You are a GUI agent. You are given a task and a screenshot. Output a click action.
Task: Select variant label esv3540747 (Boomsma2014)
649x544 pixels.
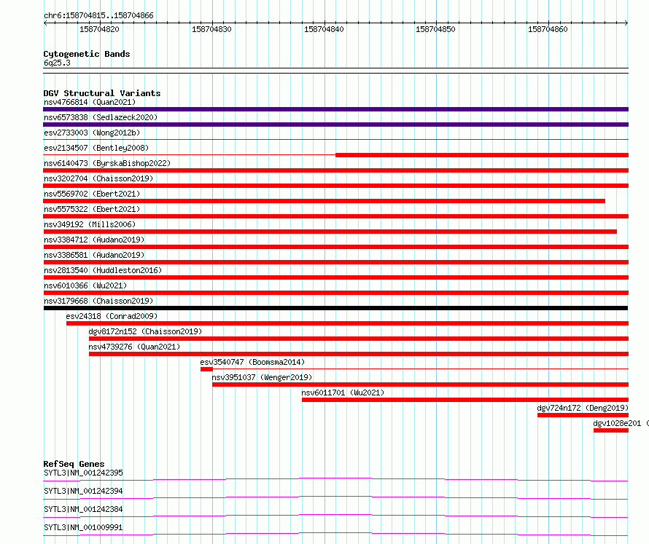coord(252,362)
